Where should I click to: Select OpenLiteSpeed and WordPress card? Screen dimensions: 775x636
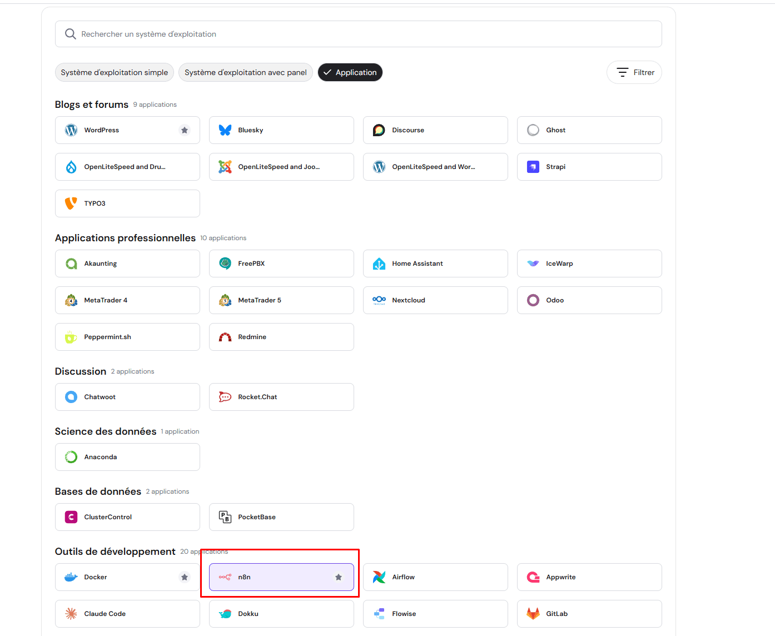pos(435,167)
